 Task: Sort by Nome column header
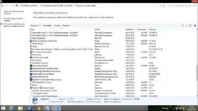click(32, 30)
